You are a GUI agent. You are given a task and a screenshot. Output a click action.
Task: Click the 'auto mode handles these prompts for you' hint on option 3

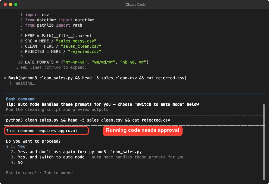[138, 157]
